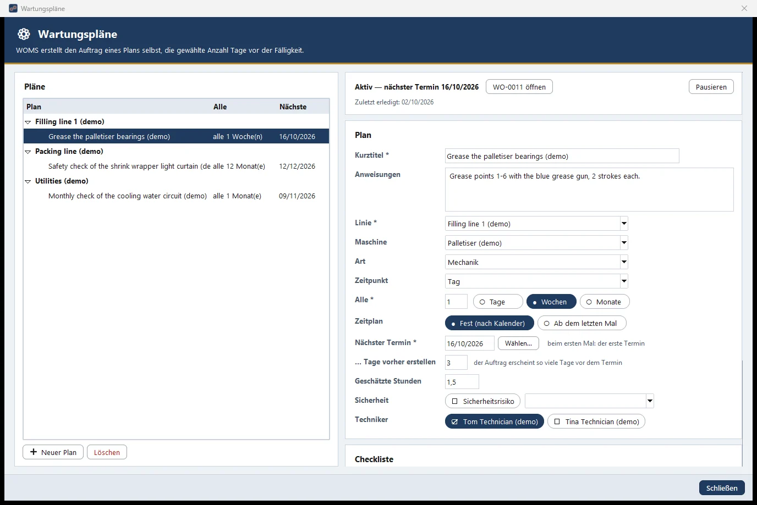Viewport: 757px width, 505px height.
Task: Click the Alle interval number field
Action: tap(456, 302)
